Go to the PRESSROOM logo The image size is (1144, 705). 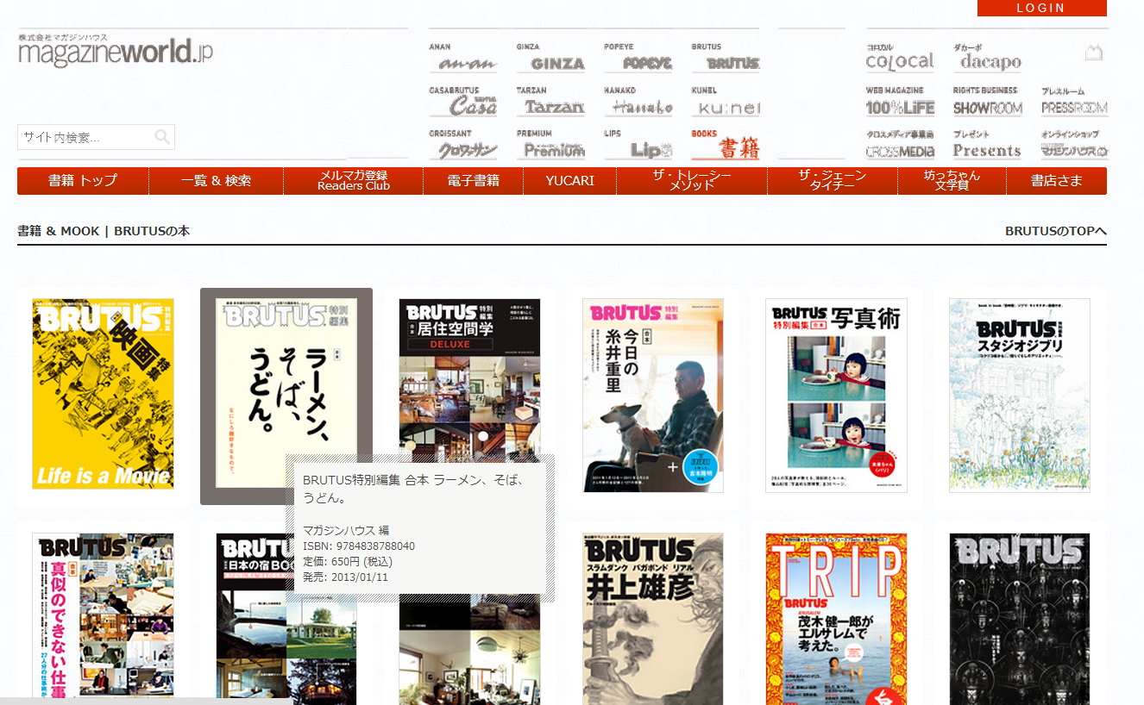point(1074,102)
